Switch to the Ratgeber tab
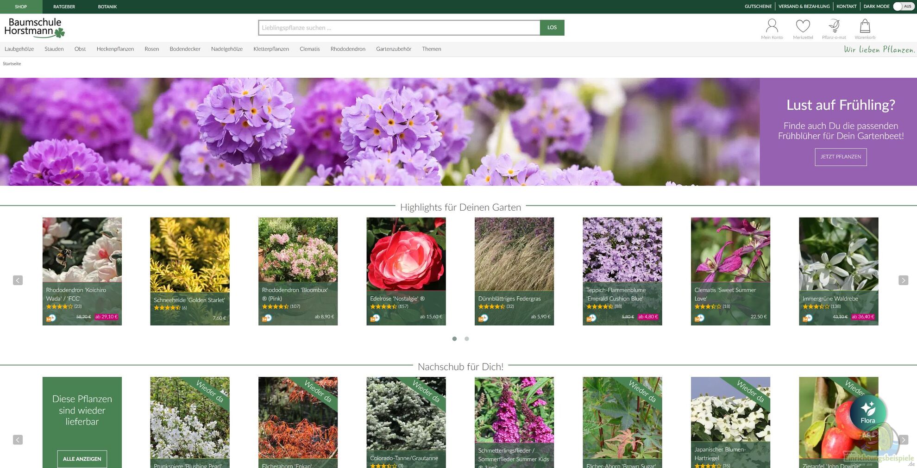The height and width of the screenshot is (468, 917). tap(64, 6)
